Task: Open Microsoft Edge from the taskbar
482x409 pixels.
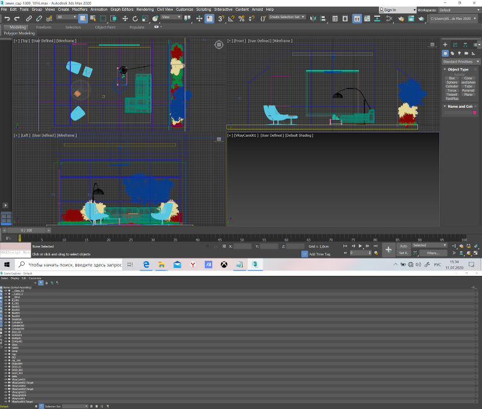Action: click(x=146, y=264)
